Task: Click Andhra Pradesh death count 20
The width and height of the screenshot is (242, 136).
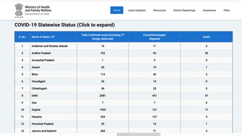Action: tap(206, 53)
